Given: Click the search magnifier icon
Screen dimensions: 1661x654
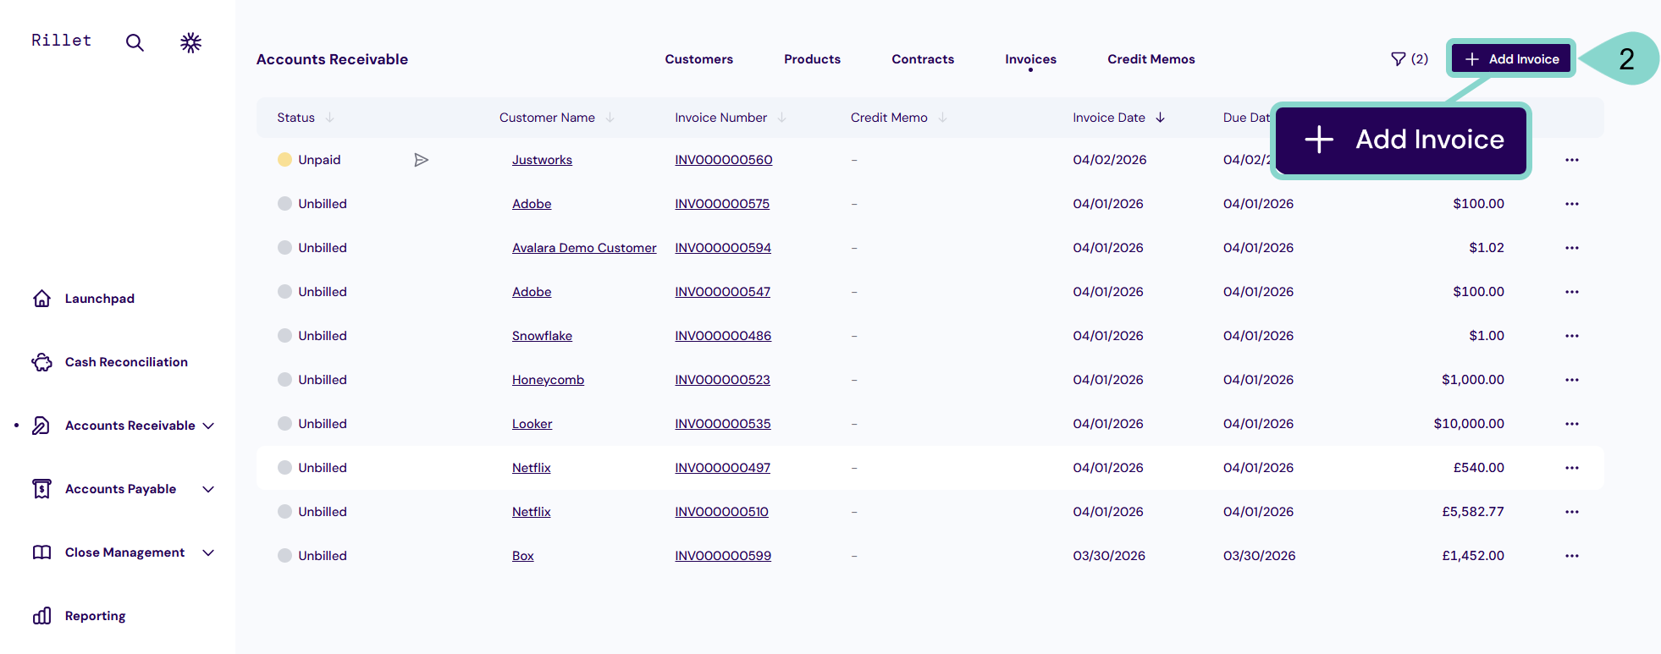Looking at the screenshot, I should pyautogui.click(x=135, y=42).
